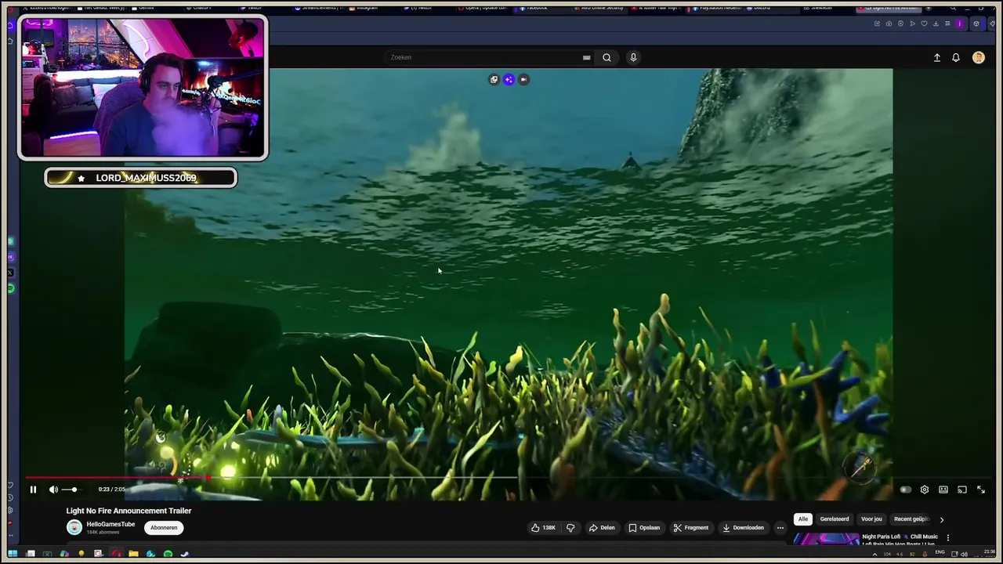Click the Opslaan save button

[x=644, y=527]
